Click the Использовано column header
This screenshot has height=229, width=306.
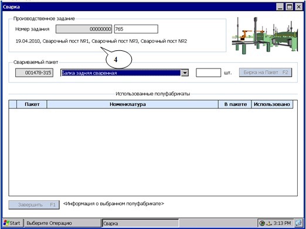coord(272,104)
